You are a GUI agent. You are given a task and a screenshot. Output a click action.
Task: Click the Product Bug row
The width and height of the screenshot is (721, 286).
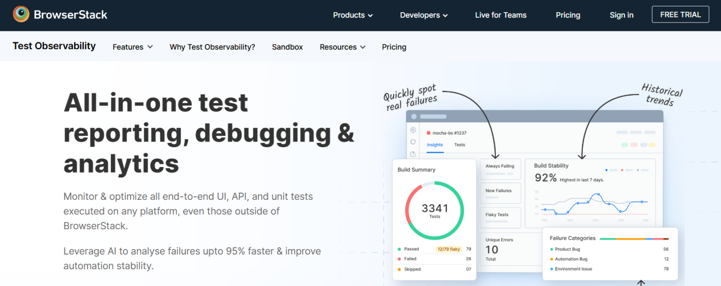click(x=609, y=249)
